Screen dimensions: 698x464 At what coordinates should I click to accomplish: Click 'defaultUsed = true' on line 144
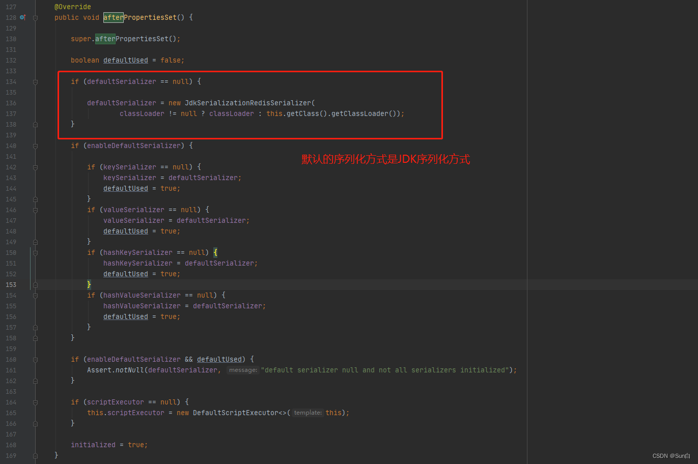pos(142,188)
